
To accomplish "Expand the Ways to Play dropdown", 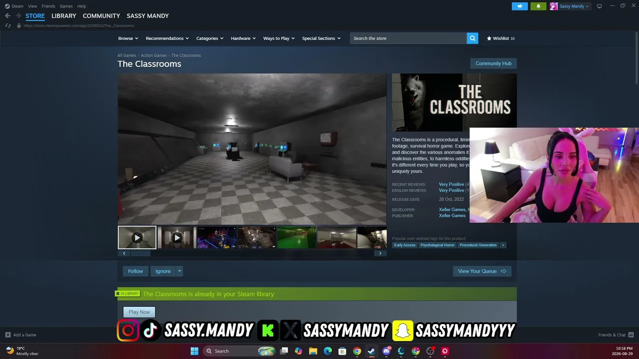I will [x=279, y=38].
